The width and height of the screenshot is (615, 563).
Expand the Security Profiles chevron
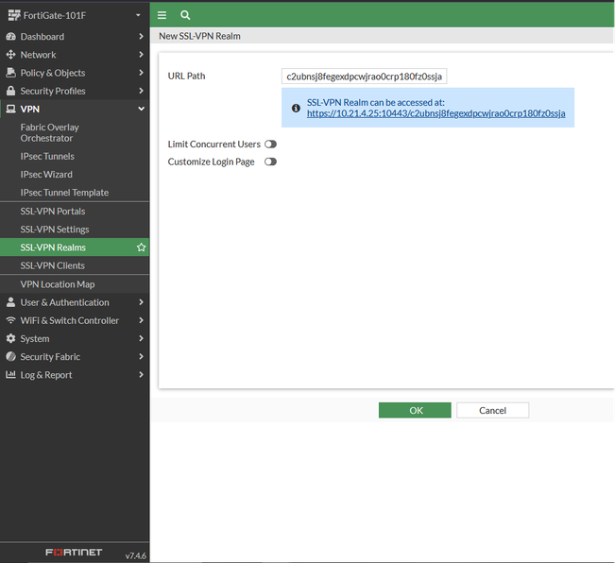pos(141,91)
